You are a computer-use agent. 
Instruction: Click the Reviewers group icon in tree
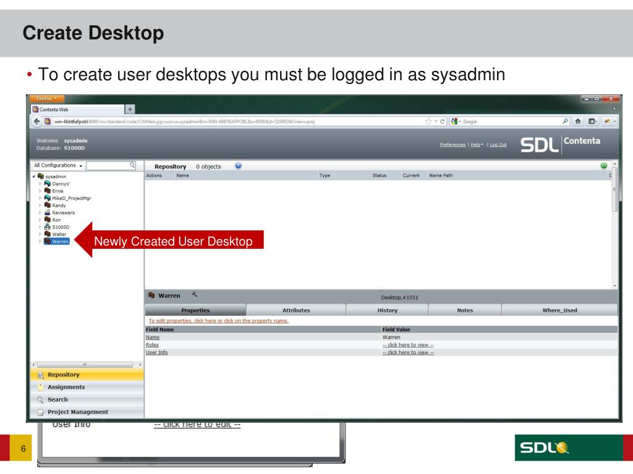point(47,213)
